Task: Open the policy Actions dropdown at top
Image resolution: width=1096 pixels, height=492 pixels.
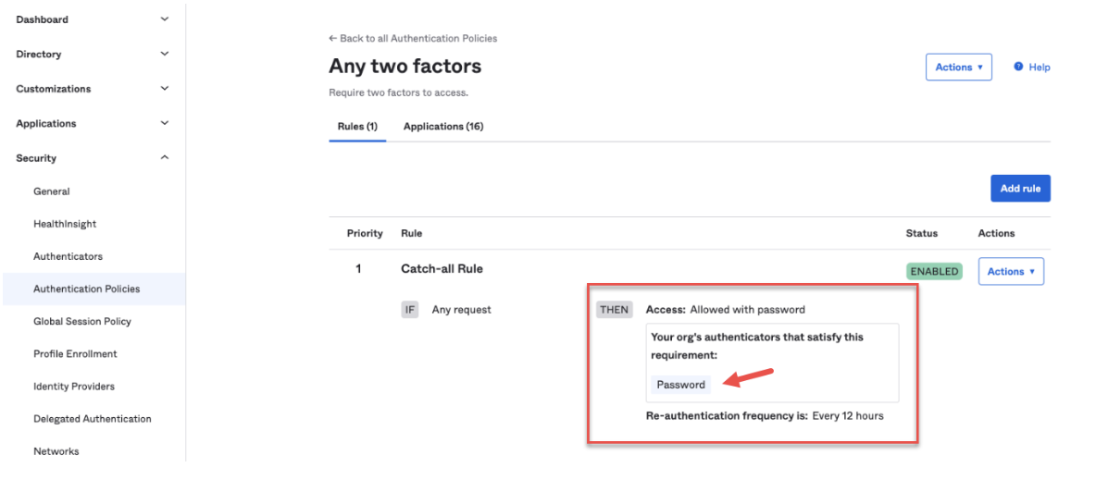Action: 958,68
